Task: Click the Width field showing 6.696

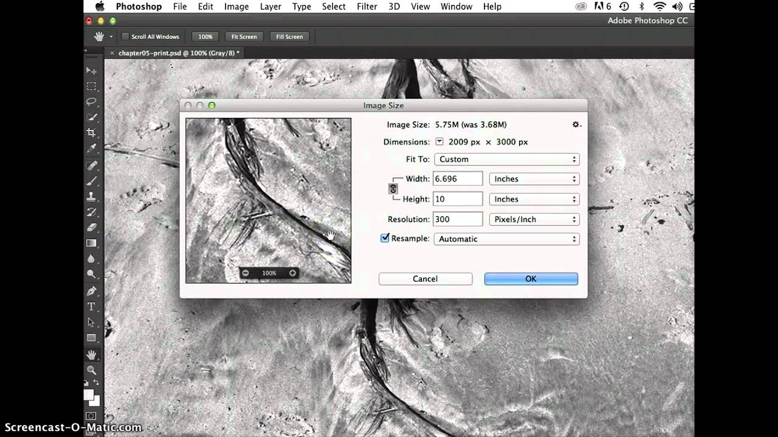Action: [x=458, y=179]
